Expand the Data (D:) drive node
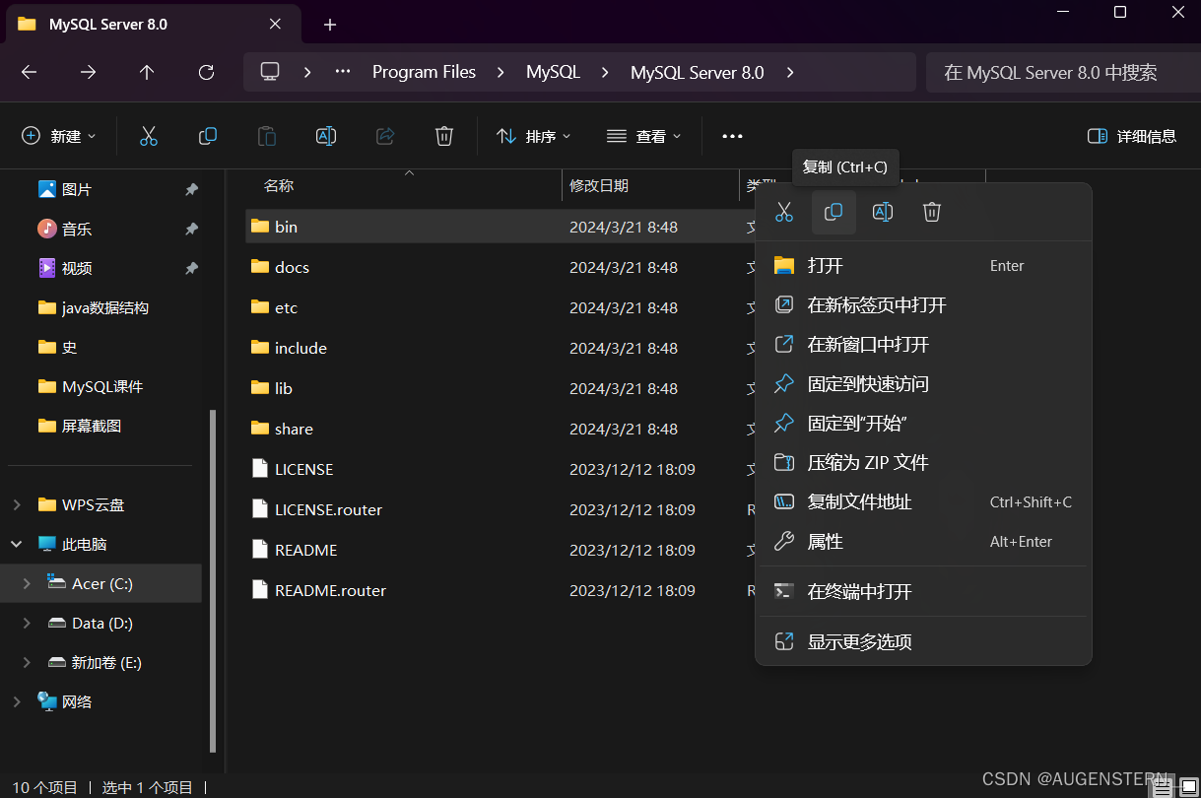 coord(27,623)
